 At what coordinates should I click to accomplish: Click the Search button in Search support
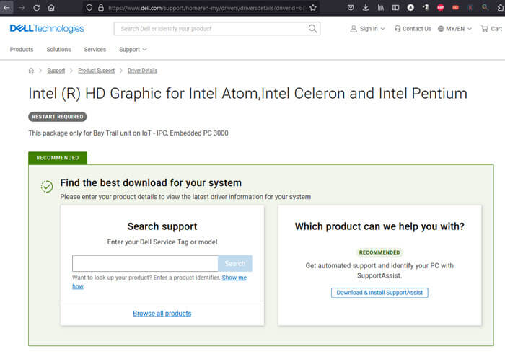[235, 264]
